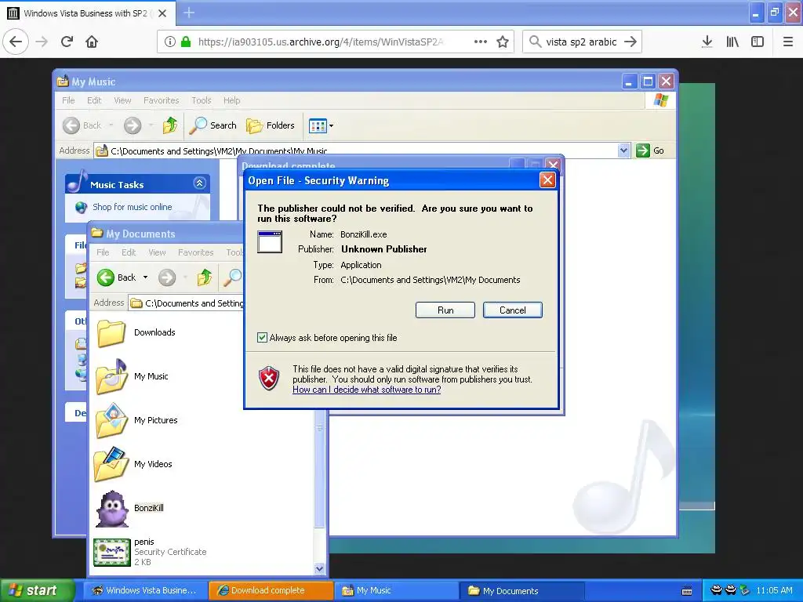
Task: Select the My Videos folder
Action: pyautogui.click(x=134, y=464)
